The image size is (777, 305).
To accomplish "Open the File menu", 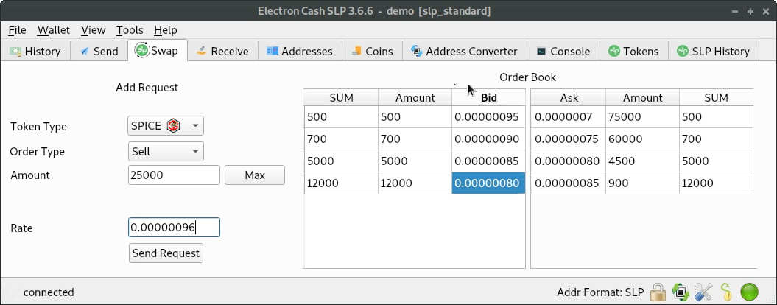I will click(x=18, y=30).
